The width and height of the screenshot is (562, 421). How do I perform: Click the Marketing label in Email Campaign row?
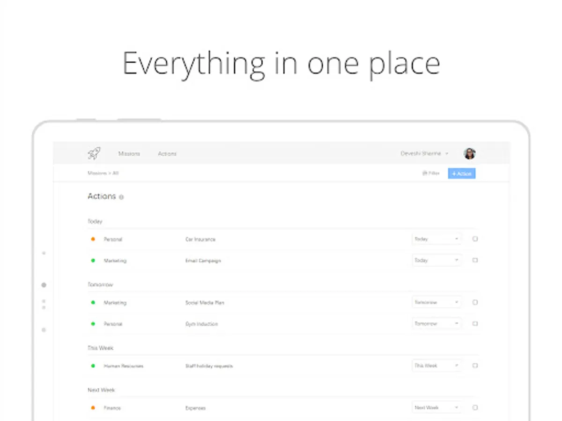pyautogui.click(x=115, y=261)
